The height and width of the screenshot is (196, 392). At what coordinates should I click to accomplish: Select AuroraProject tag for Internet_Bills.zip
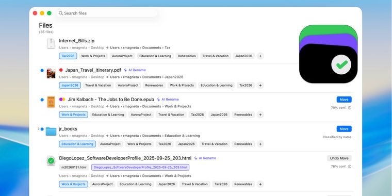click(122, 56)
